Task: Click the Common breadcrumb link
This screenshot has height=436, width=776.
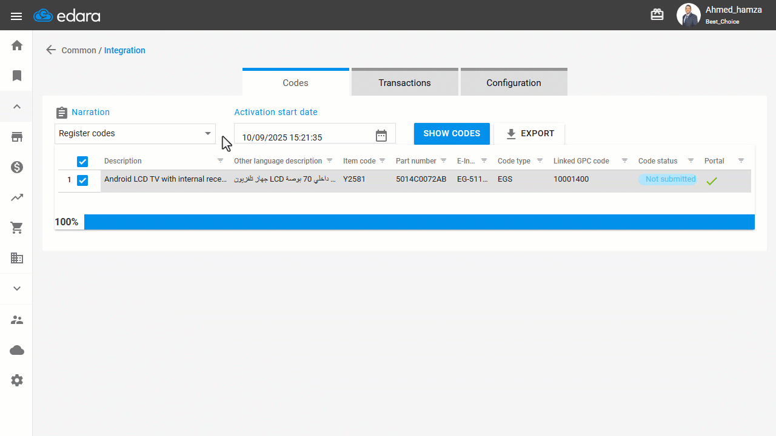Action: 79,50
